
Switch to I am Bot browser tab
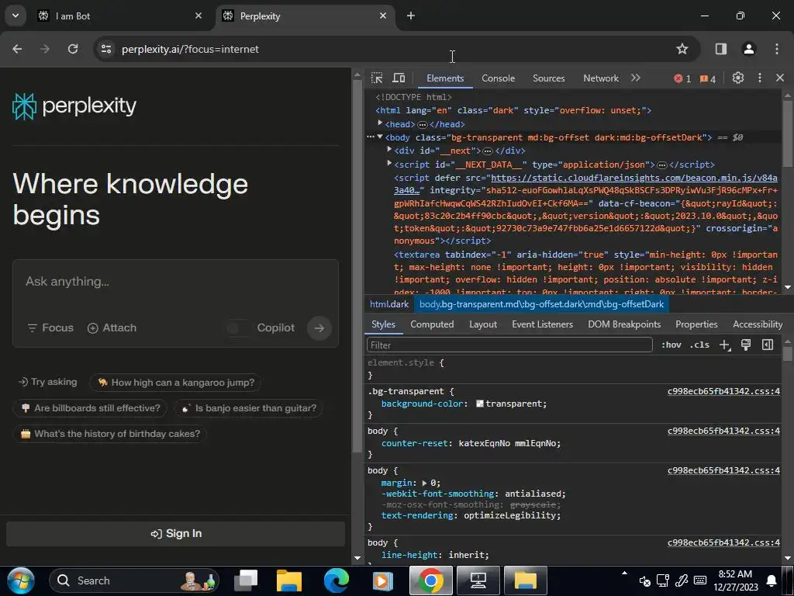(119, 16)
